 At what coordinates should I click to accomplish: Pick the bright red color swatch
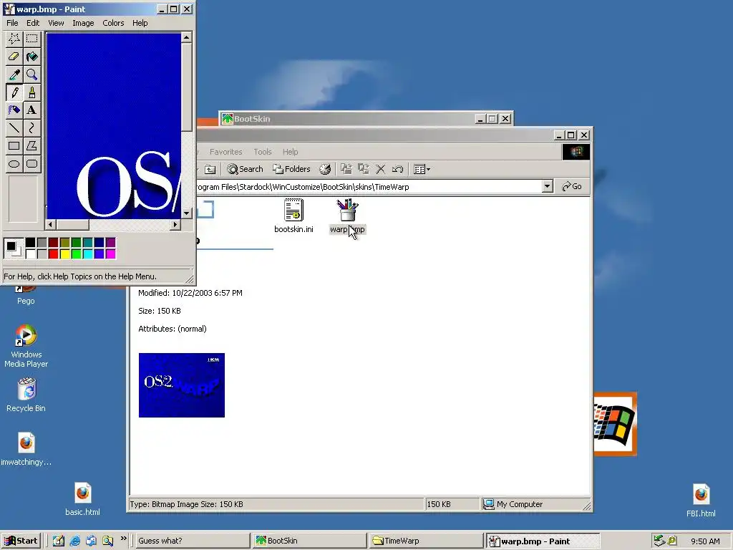pos(53,254)
